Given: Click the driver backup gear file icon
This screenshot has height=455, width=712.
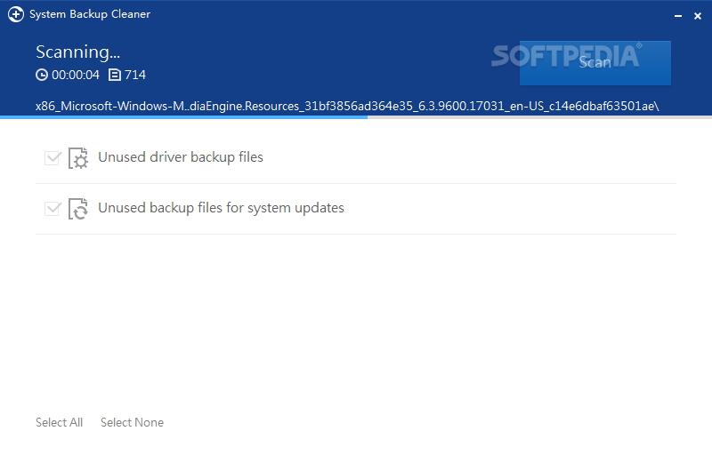Looking at the screenshot, I should pyautogui.click(x=78, y=157).
